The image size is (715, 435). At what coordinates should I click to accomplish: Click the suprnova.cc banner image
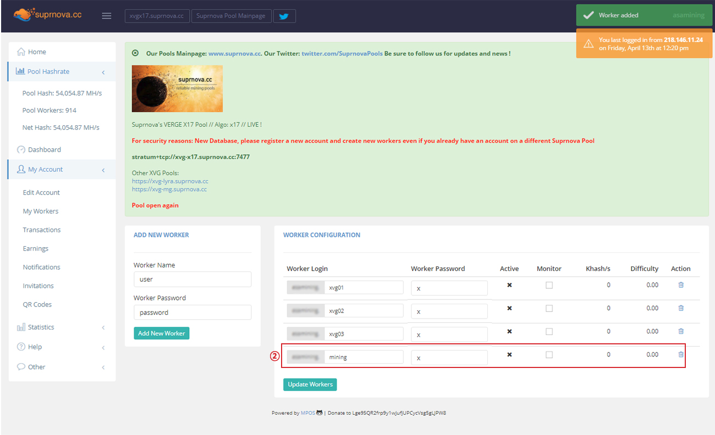[177, 88]
